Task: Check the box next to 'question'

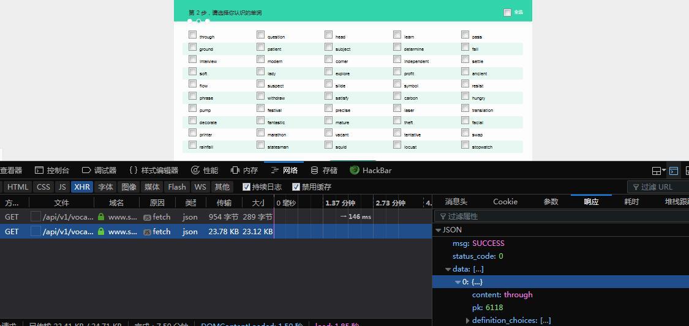Action: 260,34
